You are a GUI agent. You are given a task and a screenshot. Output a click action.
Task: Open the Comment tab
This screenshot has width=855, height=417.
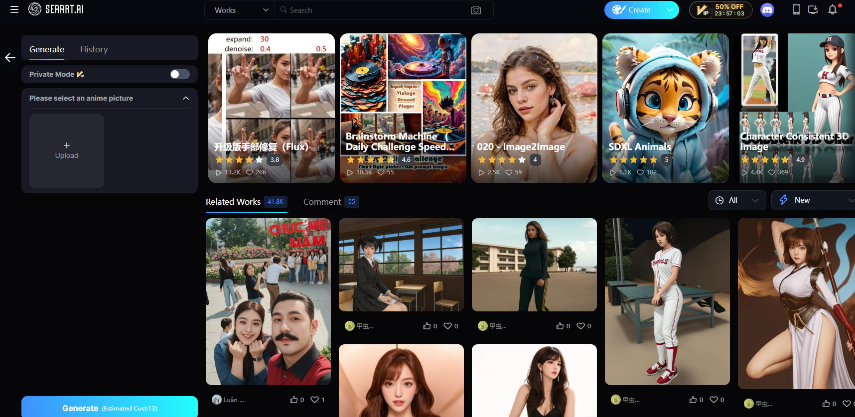pyautogui.click(x=322, y=202)
